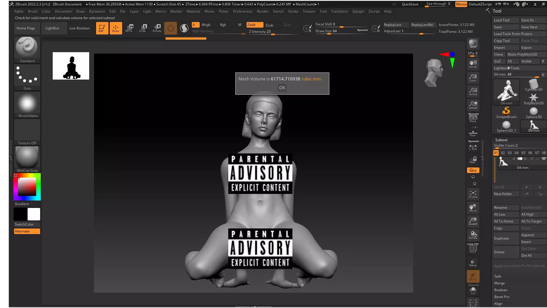Select the Scroll canvas icon
547x308 pixels.
pyautogui.click(x=473, y=64)
